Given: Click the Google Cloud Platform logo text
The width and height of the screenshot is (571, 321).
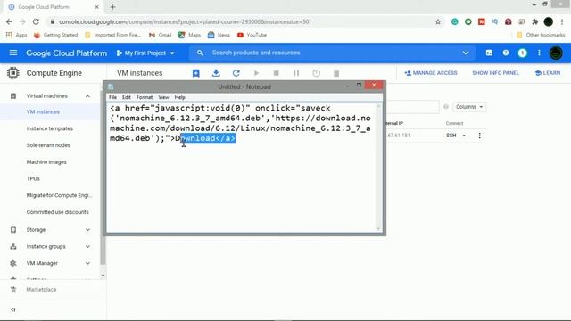Looking at the screenshot, I should 67,53.
